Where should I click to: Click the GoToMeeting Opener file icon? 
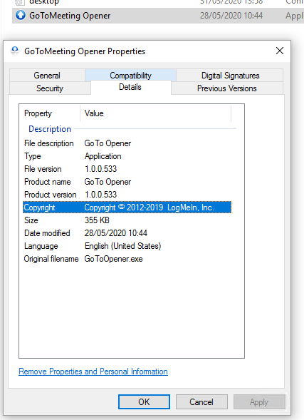click(x=21, y=15)
